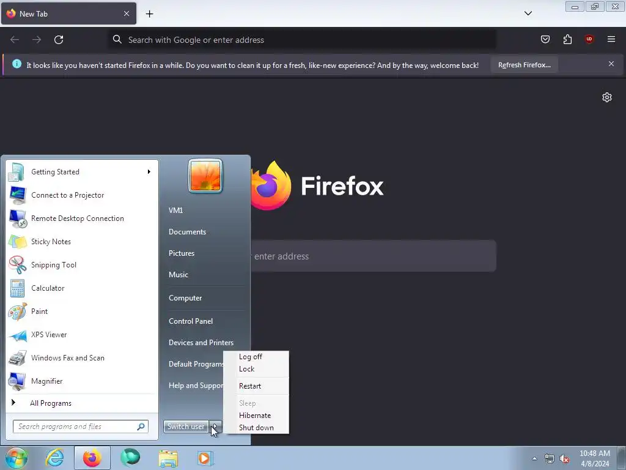The width and height of the screenshot is (626, 470).
Task: Open the Sticky Notes icon
Action: [x=17, y=242]
